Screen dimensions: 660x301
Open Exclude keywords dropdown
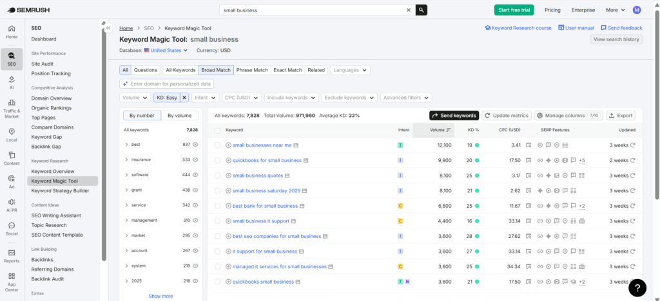349,97
